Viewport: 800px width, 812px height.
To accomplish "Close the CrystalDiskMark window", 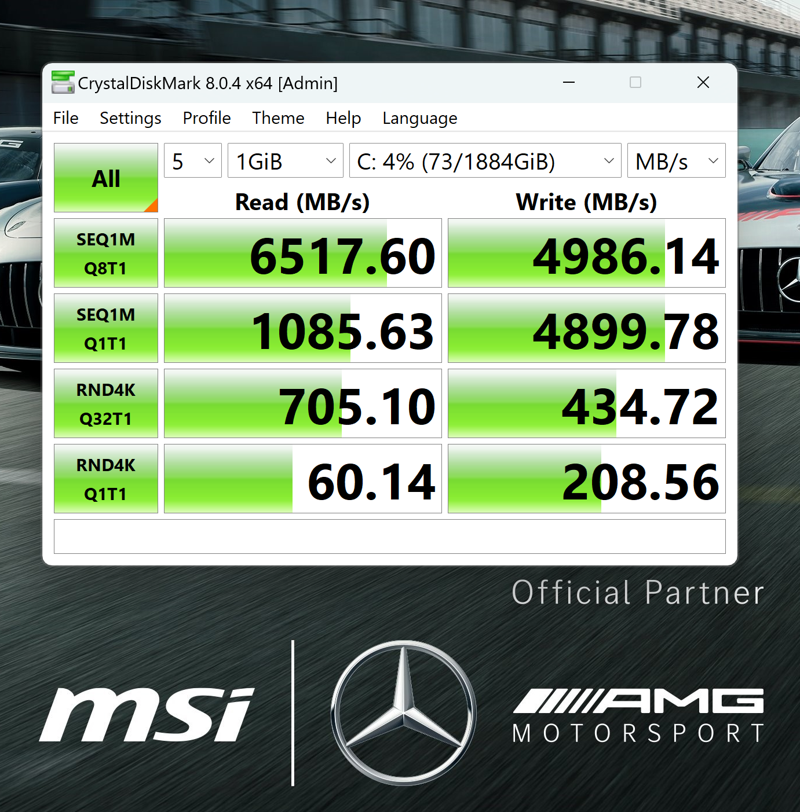I will pos(703,83).
